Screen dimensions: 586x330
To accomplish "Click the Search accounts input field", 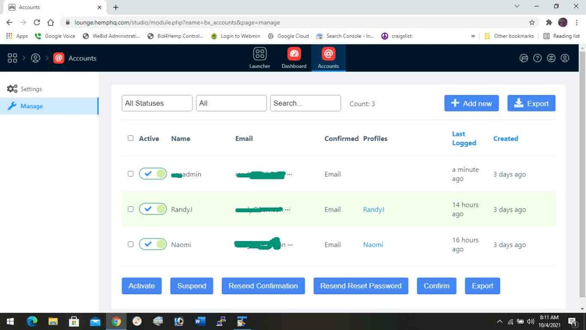I will click(x=305, y=103).
